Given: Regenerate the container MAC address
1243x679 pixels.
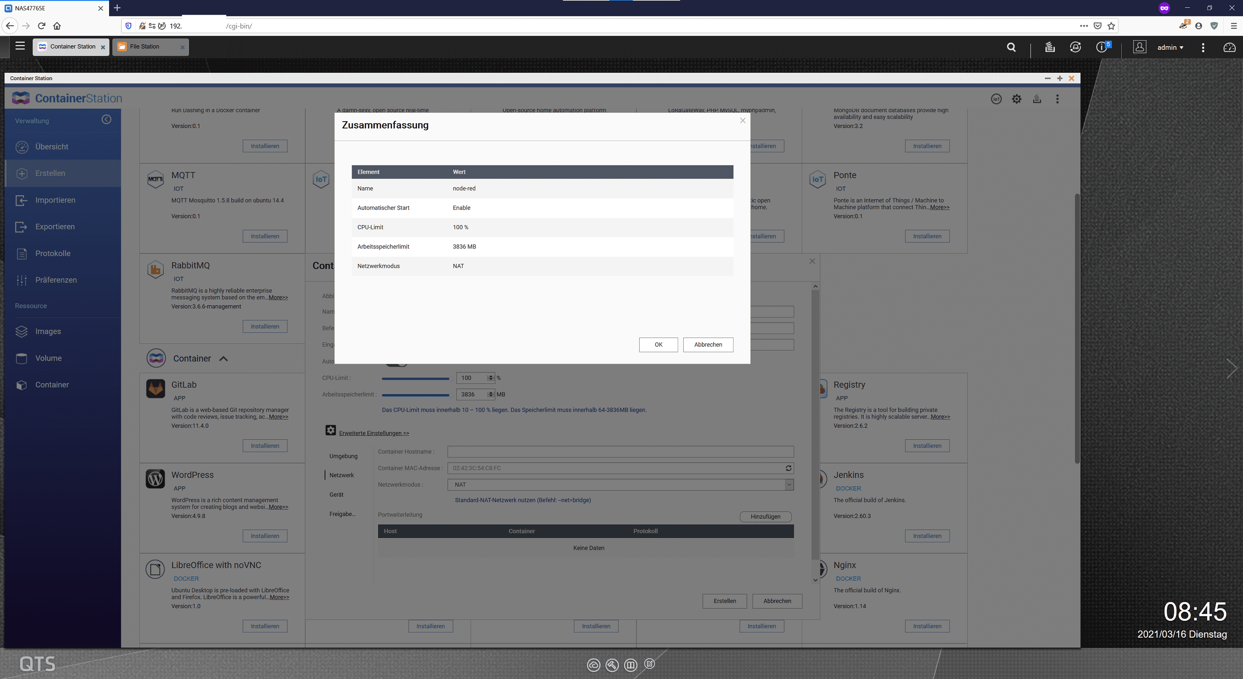Looking at the screenshot, I should point(789,468).
